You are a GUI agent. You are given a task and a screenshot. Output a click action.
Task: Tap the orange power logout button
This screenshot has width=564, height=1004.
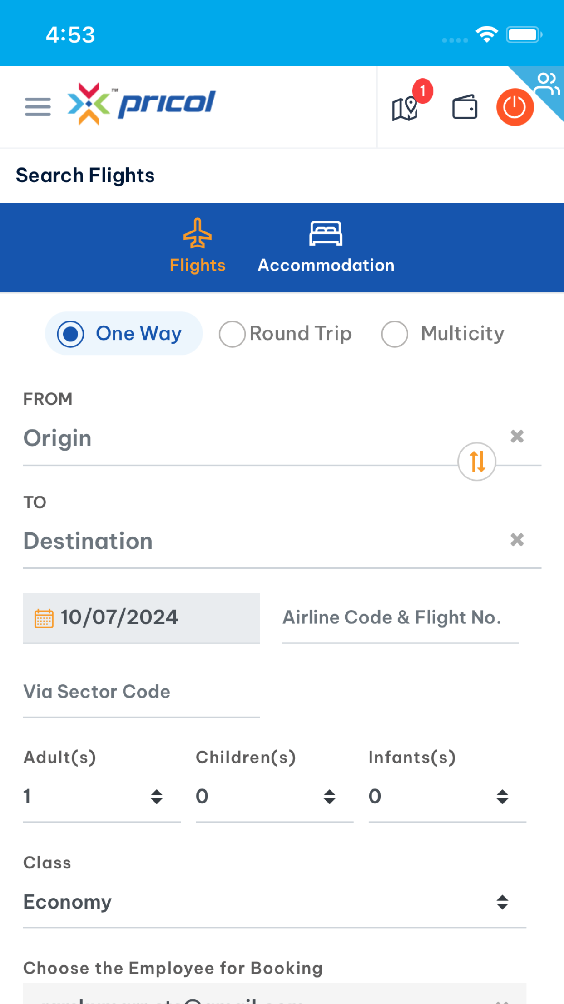pos(515,107)
